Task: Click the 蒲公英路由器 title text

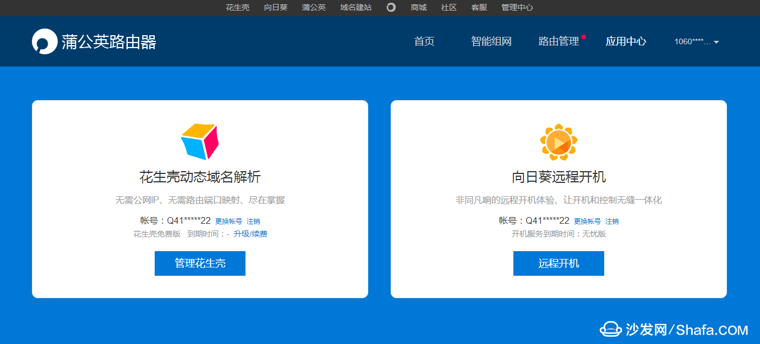Action: click(x=109, y=42)
